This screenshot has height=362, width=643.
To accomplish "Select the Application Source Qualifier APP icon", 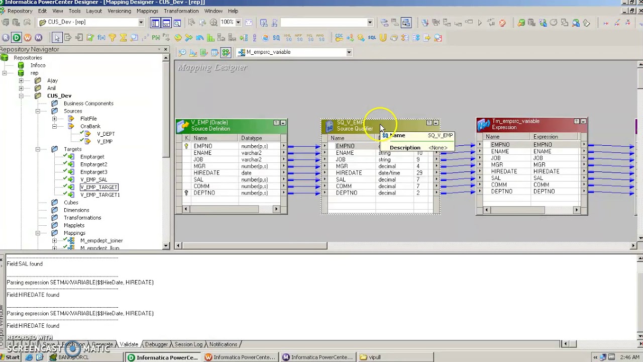I will (x=298, y=38).
